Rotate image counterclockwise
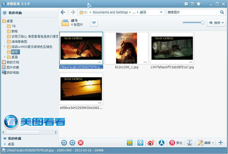 point(64,143)
